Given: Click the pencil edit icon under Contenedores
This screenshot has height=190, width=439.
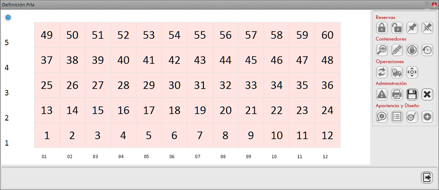Looking at the screenshot, I should point(397,50).
